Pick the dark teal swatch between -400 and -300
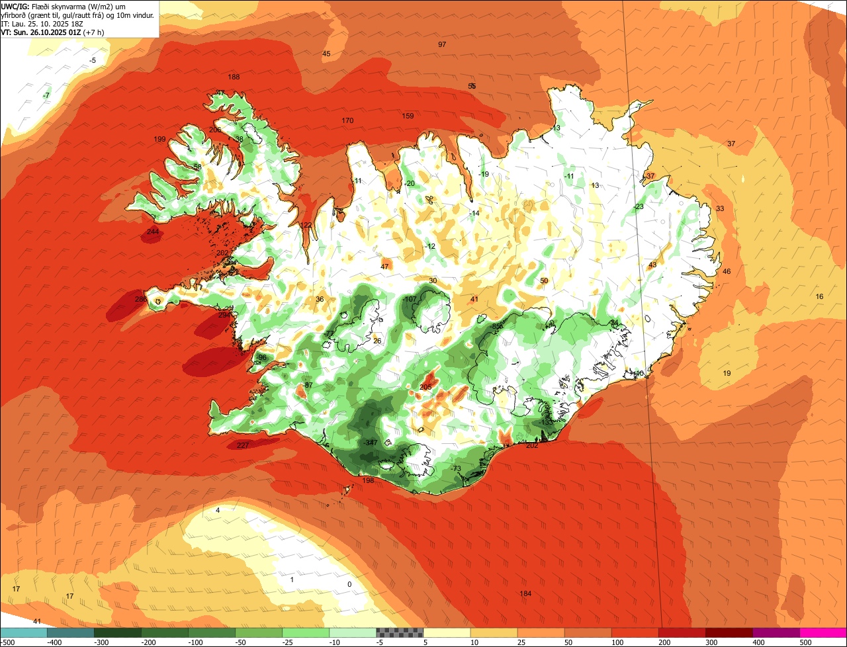 [x=71, y=632]
